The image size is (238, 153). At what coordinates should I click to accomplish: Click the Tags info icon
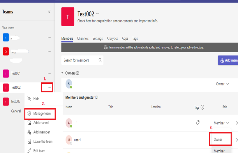coord(202,107)
